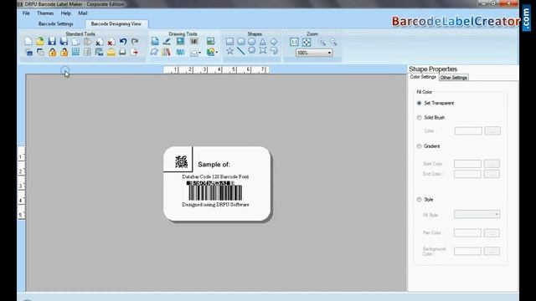
Task: Click the Save As second floppy disk icon
Action: pyautogui.click(x=64, y=42)
